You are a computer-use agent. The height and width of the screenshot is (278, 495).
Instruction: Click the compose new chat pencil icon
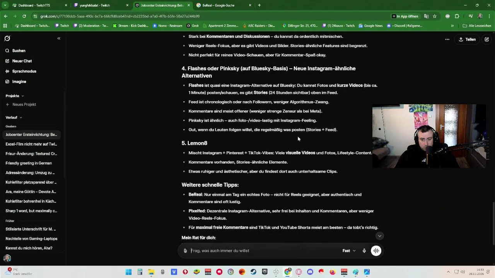(x=487, y=39)
